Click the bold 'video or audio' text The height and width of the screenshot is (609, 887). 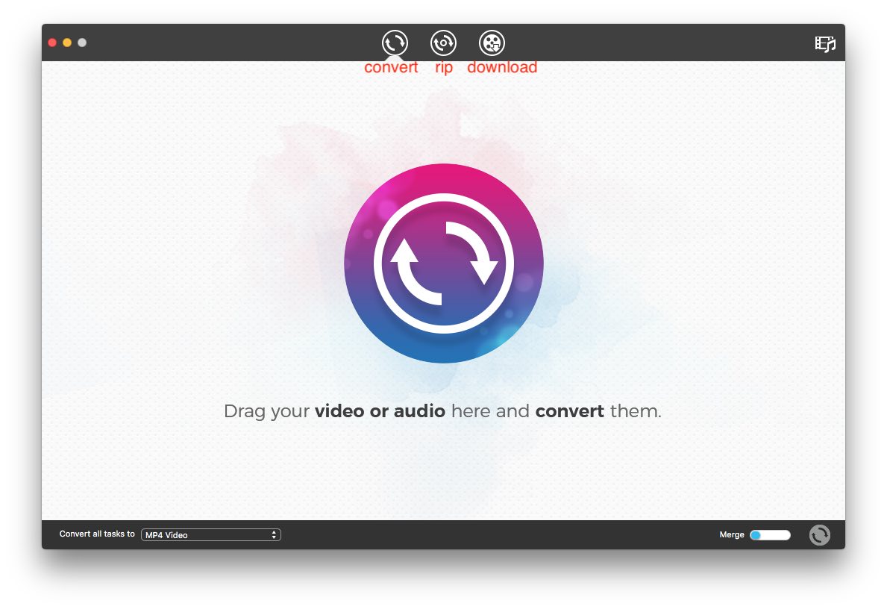point(380,411)
